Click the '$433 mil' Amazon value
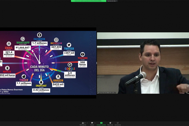Viewport: 189px width, 126px height. 58,85
